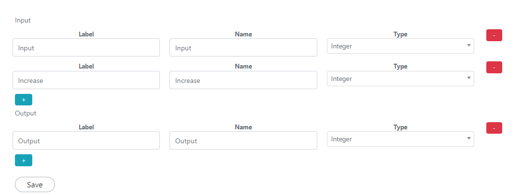Select the Output section heading text

[x=26, y=113]
